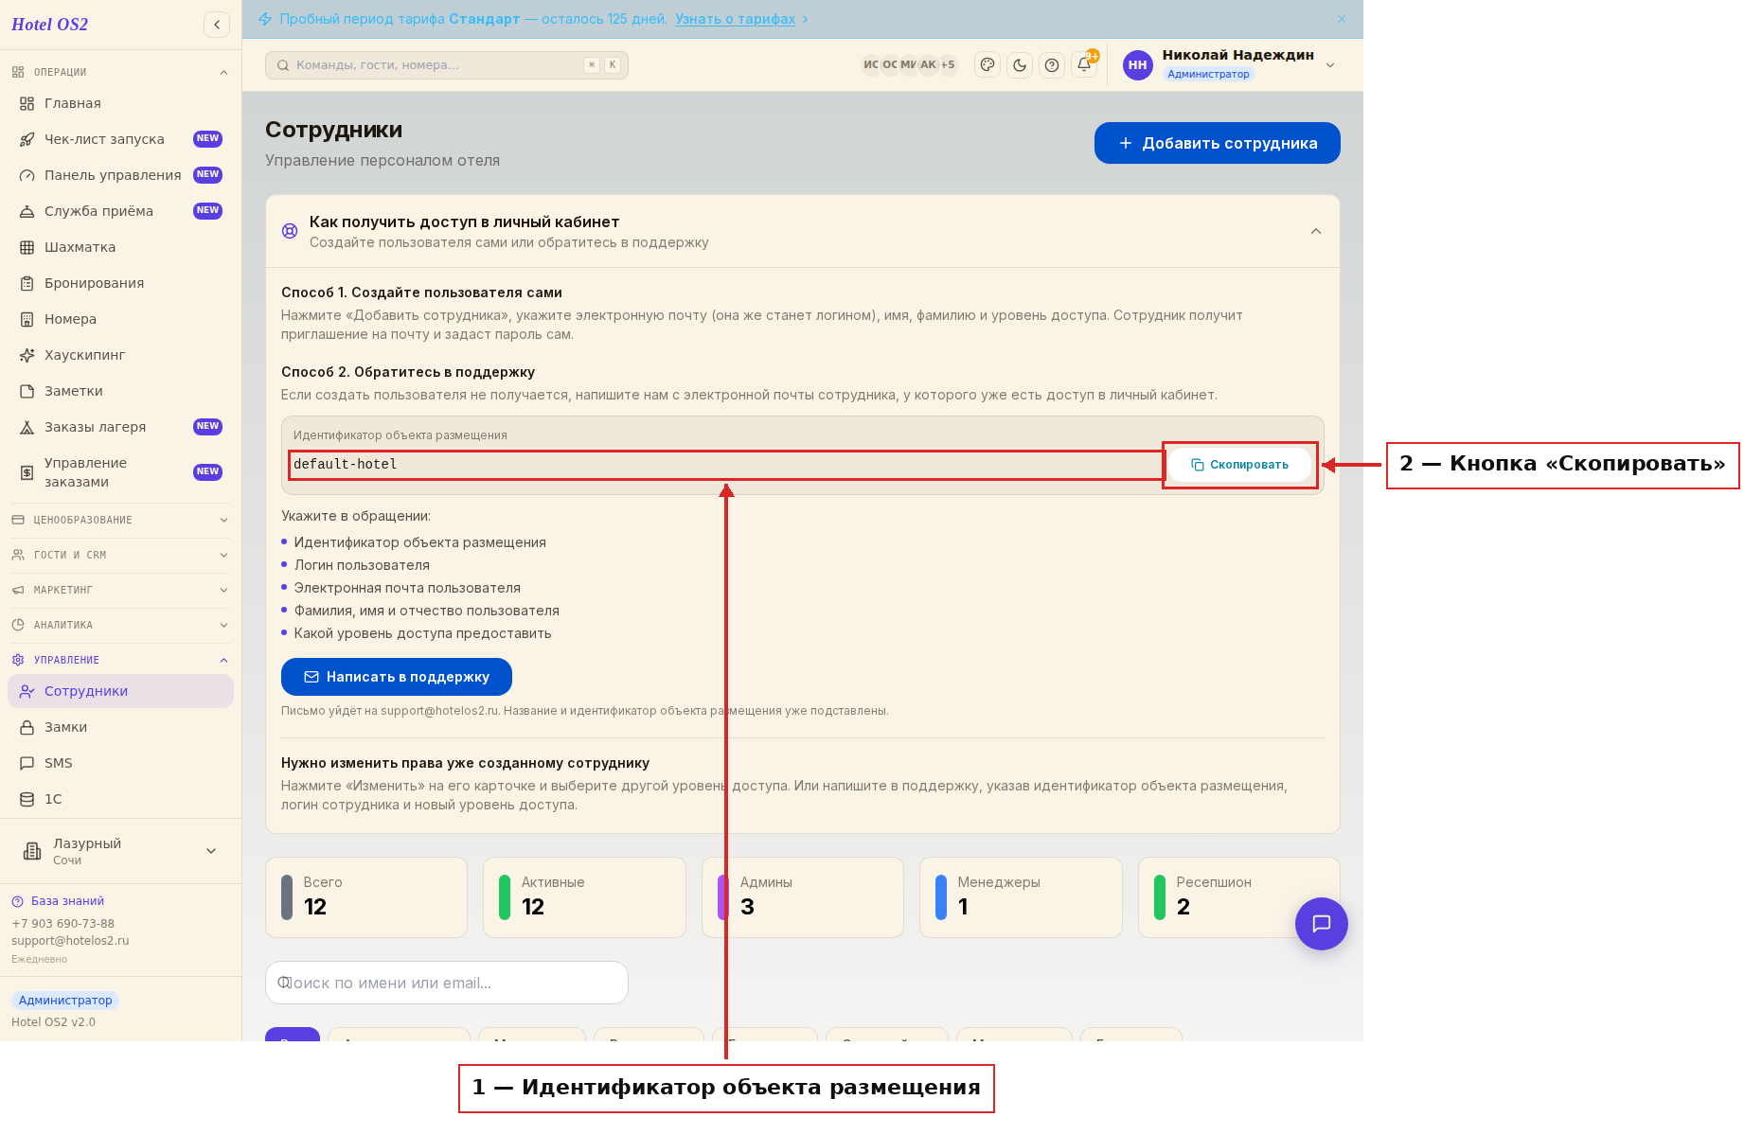Viewport: 1762px width, 1135px height.
Task: Open the Лазурный Сочи hotel switcher
Action: click(x=120, y=851)
